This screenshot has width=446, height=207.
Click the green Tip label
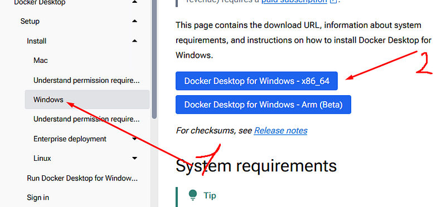pyautogui.click(x=210, y=196)
